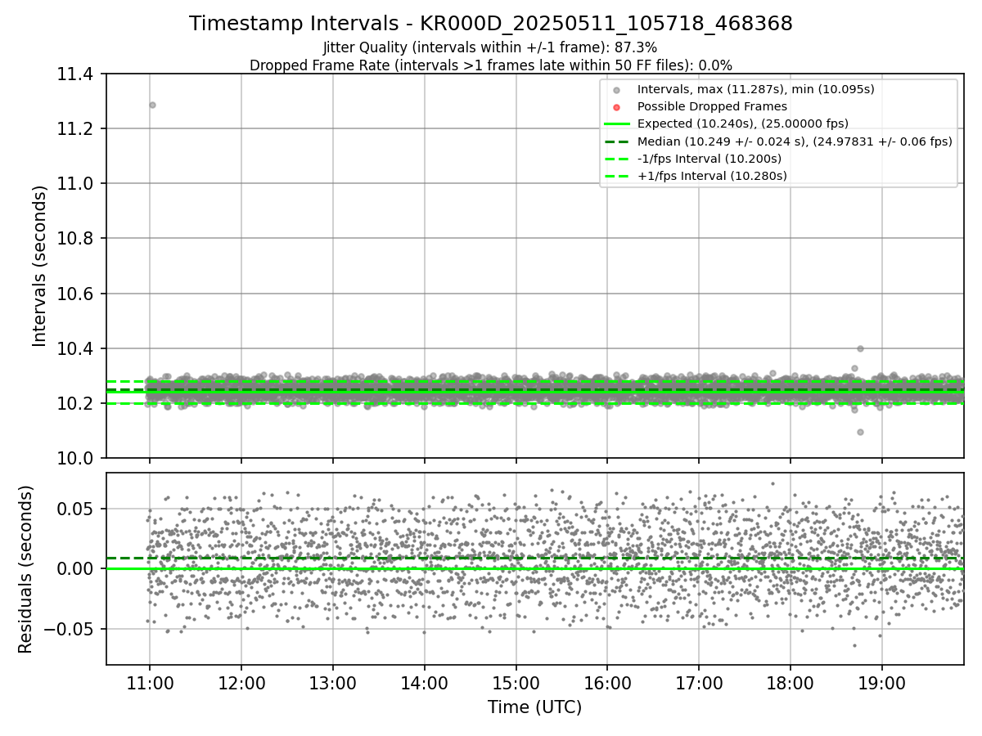Click the 'Intervals (seconds)' y-axis label
The image size is (982, 736).
(40, 266)
